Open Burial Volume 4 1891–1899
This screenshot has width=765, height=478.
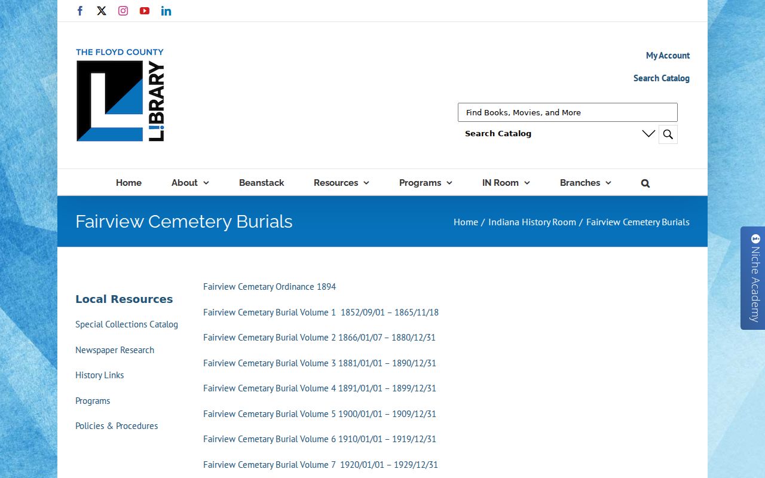coord(320,388)
